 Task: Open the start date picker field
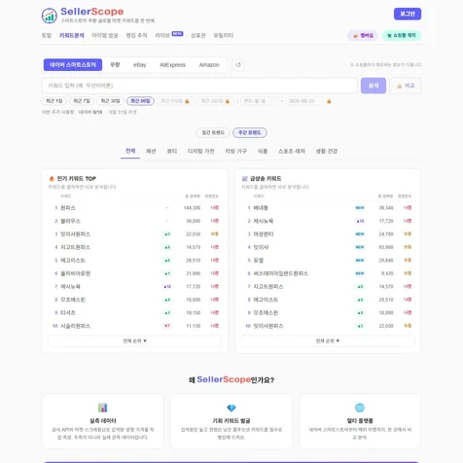click(x=259, y=101)
